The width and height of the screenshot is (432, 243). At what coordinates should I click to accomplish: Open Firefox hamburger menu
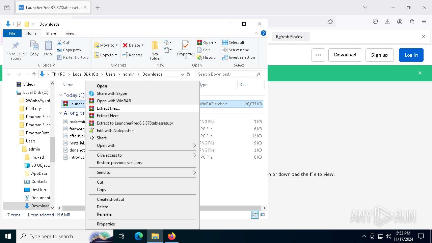pyautogui.click(x=424, y=22)
